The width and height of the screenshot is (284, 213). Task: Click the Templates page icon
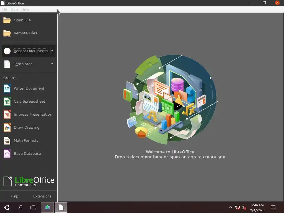[7, 64]
